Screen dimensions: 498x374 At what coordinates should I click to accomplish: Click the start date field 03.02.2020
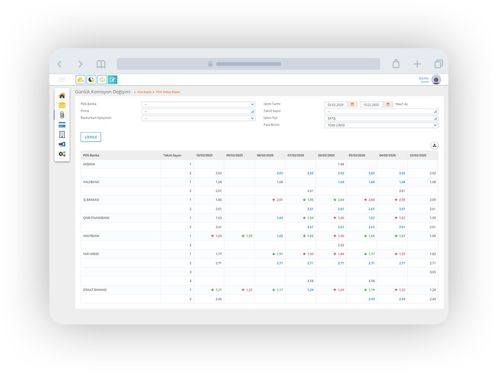coord(337,104)
